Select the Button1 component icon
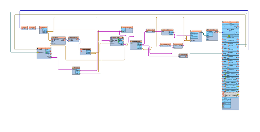Viewport: 260px width, 132px height. [22, 27]
